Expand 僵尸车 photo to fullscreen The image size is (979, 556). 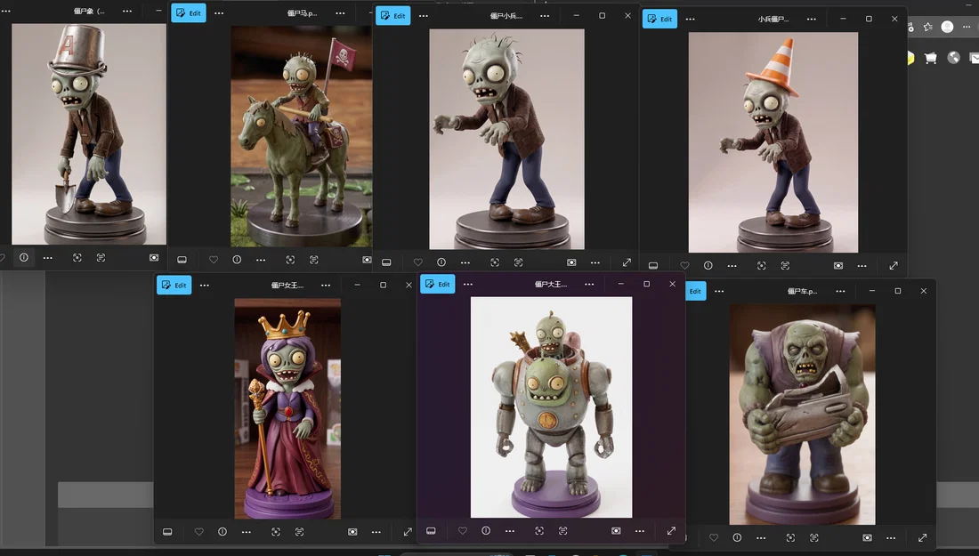point(922,538)
